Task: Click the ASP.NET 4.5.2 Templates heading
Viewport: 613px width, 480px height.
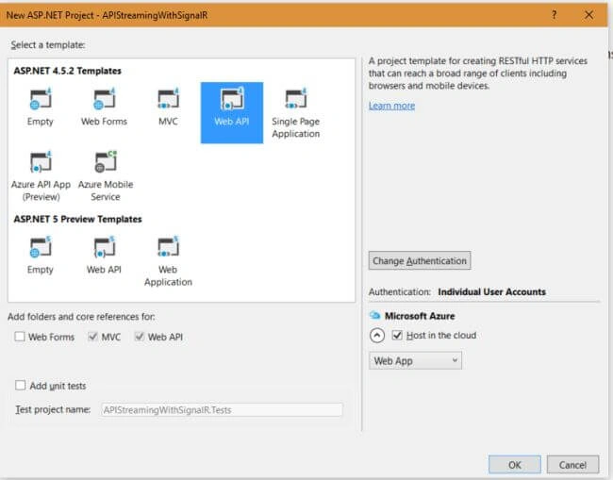Action: (68, 71)
